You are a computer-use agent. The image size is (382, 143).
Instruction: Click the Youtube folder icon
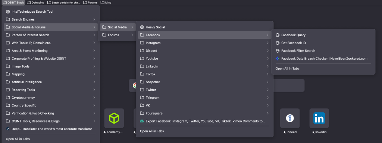142,58
